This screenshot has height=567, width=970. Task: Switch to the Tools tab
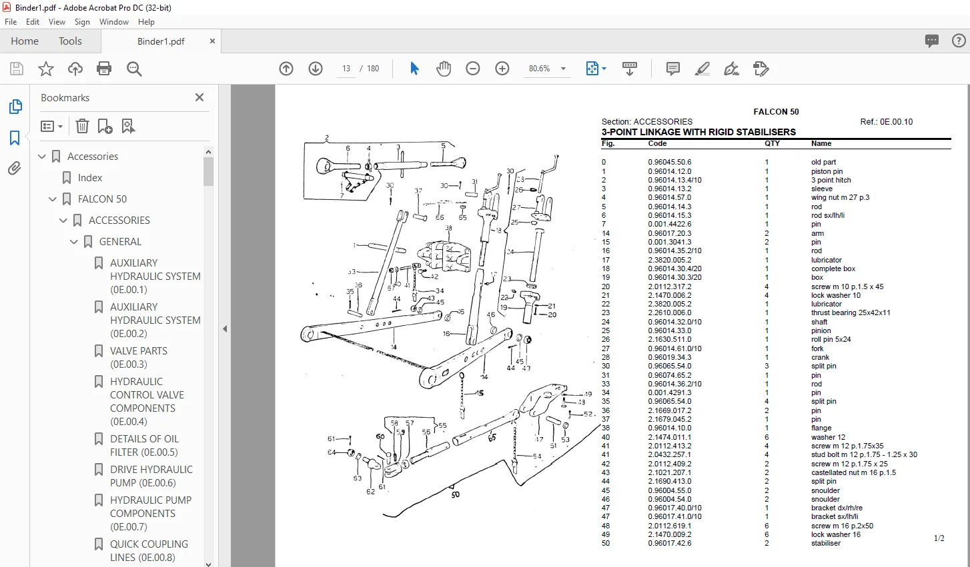pyautogui.click(x=70, y=41)
